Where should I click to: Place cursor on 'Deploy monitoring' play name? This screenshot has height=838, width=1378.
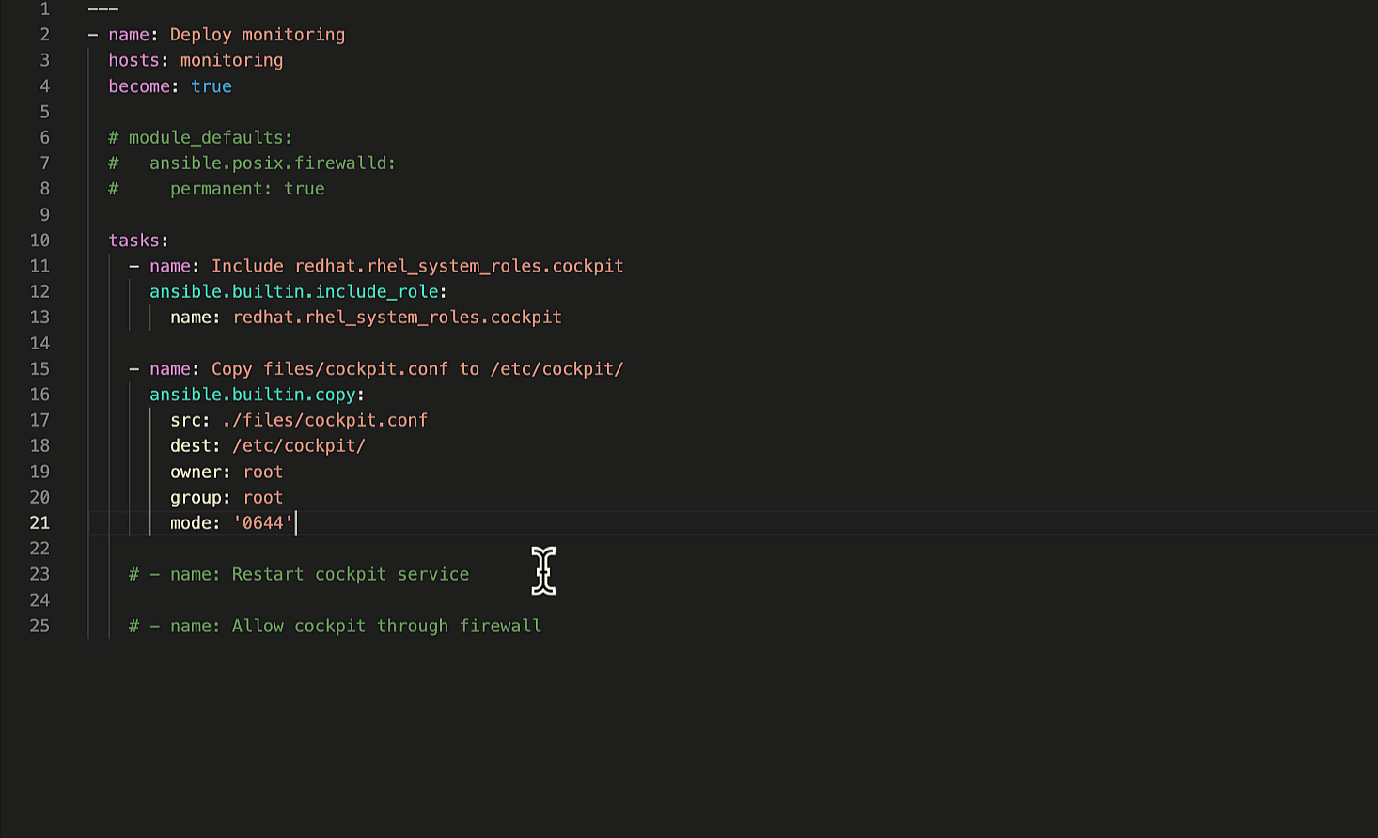pyautogui.click(x=257, y=35)
